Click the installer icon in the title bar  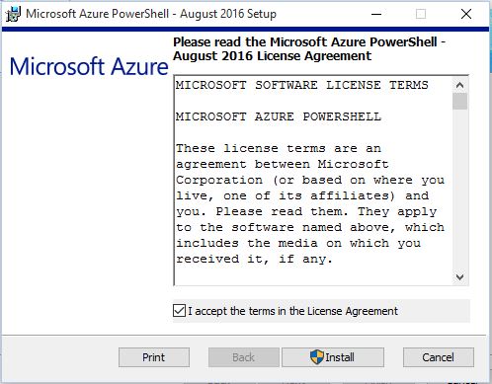click(x=13, y=14)
